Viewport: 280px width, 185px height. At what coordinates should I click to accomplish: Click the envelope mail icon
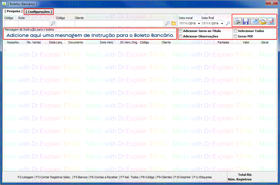(254, 21)
